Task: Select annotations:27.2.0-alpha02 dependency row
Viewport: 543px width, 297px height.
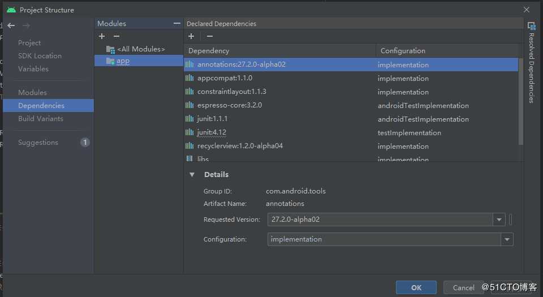Action: tap(351, 64)
